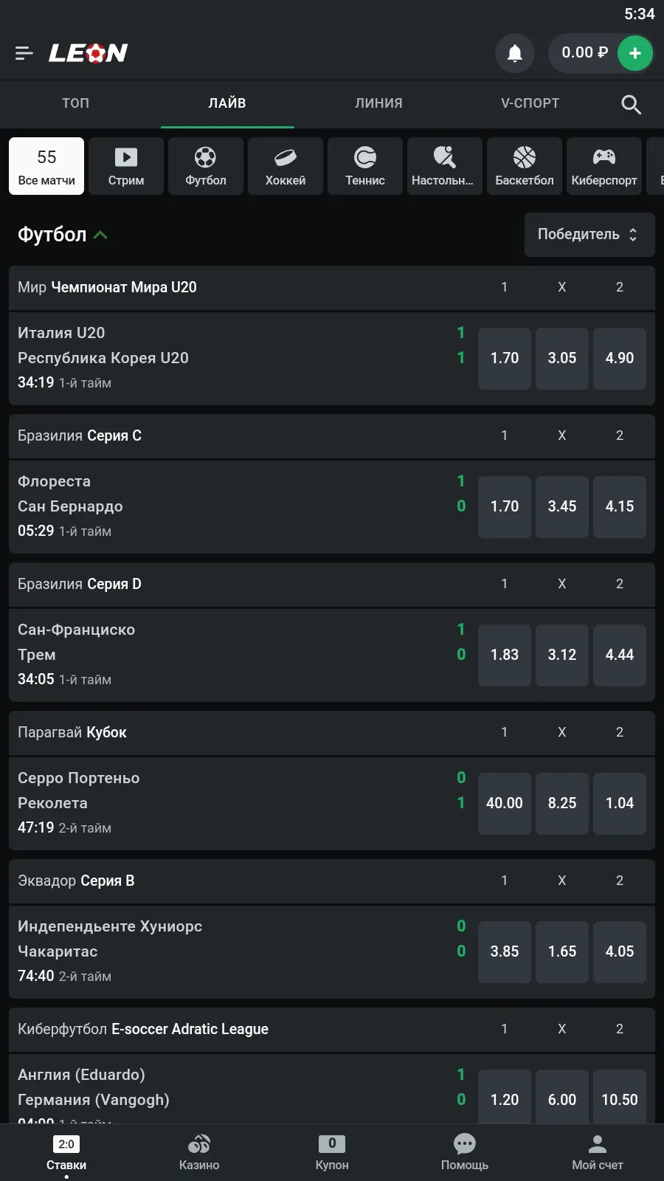Switch to the ЛИНИЯ tab
Viewport: 664px width, 1181px height.
378,103
